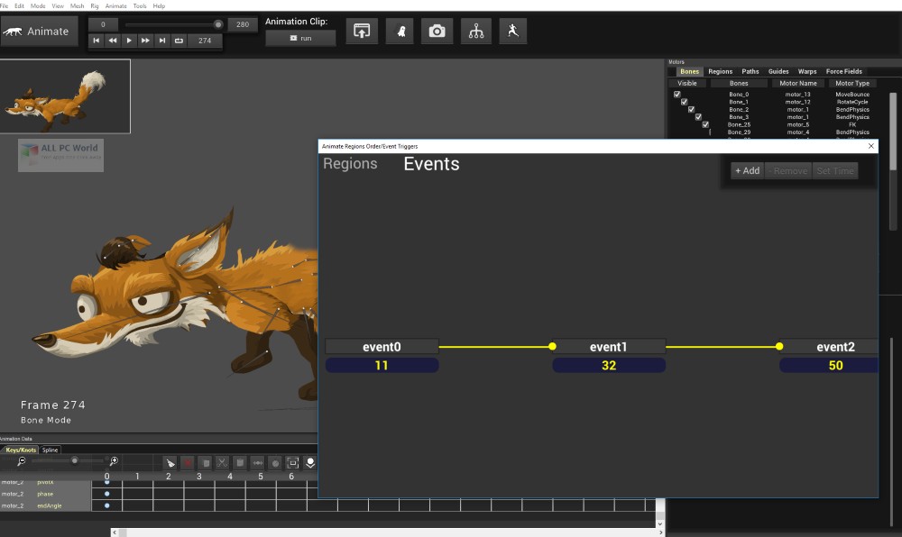
Task: Click the zoom-in magnifier above the keyframes
Action: point(113,460)
